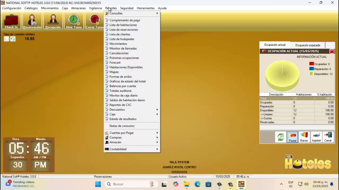Viewport: 339px width, 190px height.
Task: Refresh the dollar exchange rate
Action: [13, 39]
